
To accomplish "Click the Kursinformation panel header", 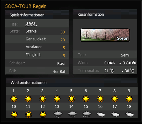I will pyautogui.click(x=105, y=14).
